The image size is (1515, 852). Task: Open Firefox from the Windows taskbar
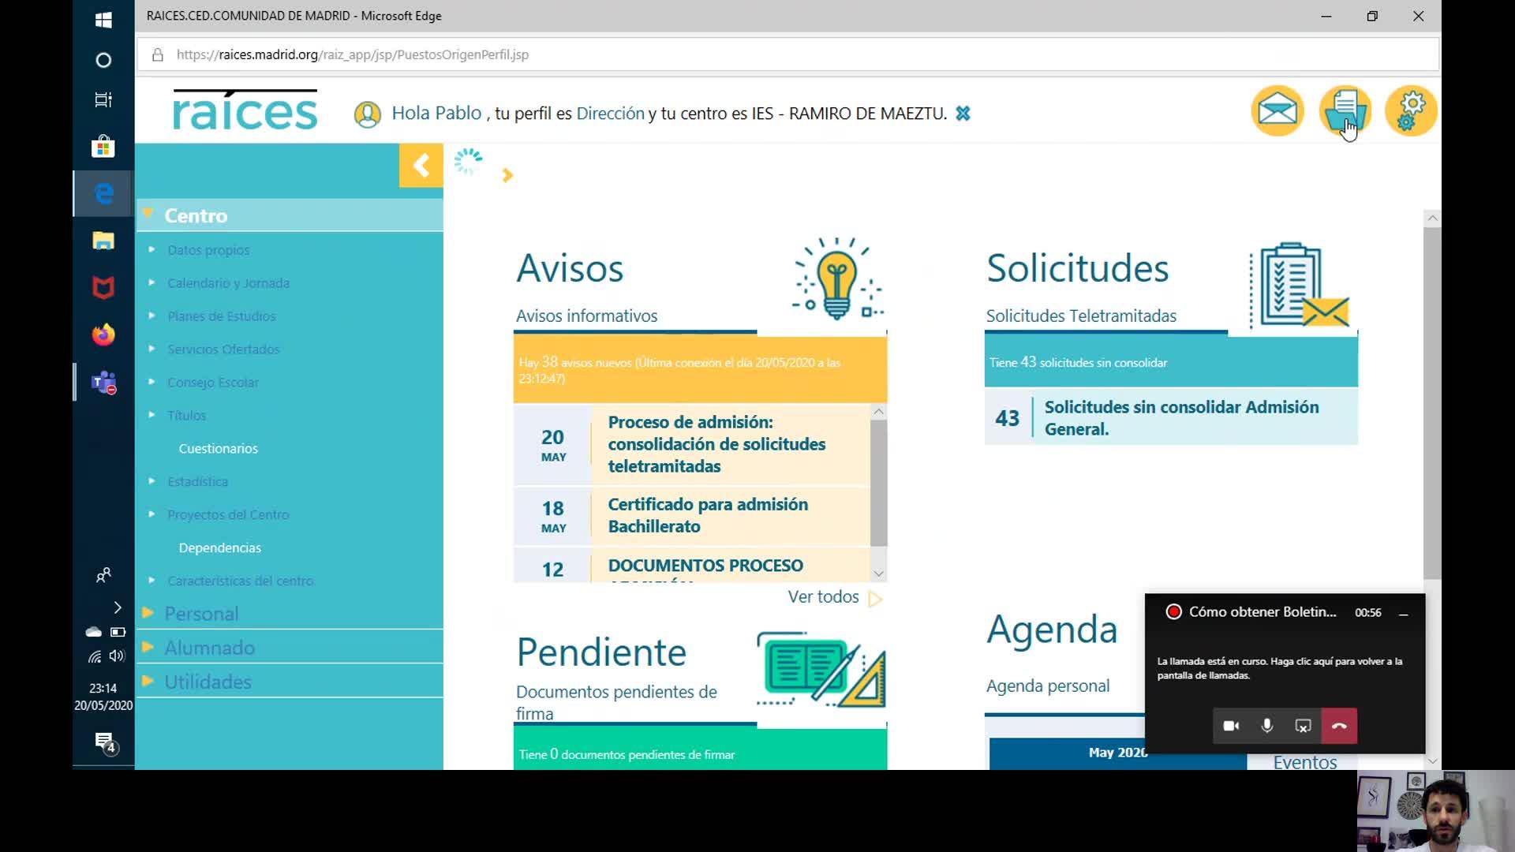click(103, 335)
